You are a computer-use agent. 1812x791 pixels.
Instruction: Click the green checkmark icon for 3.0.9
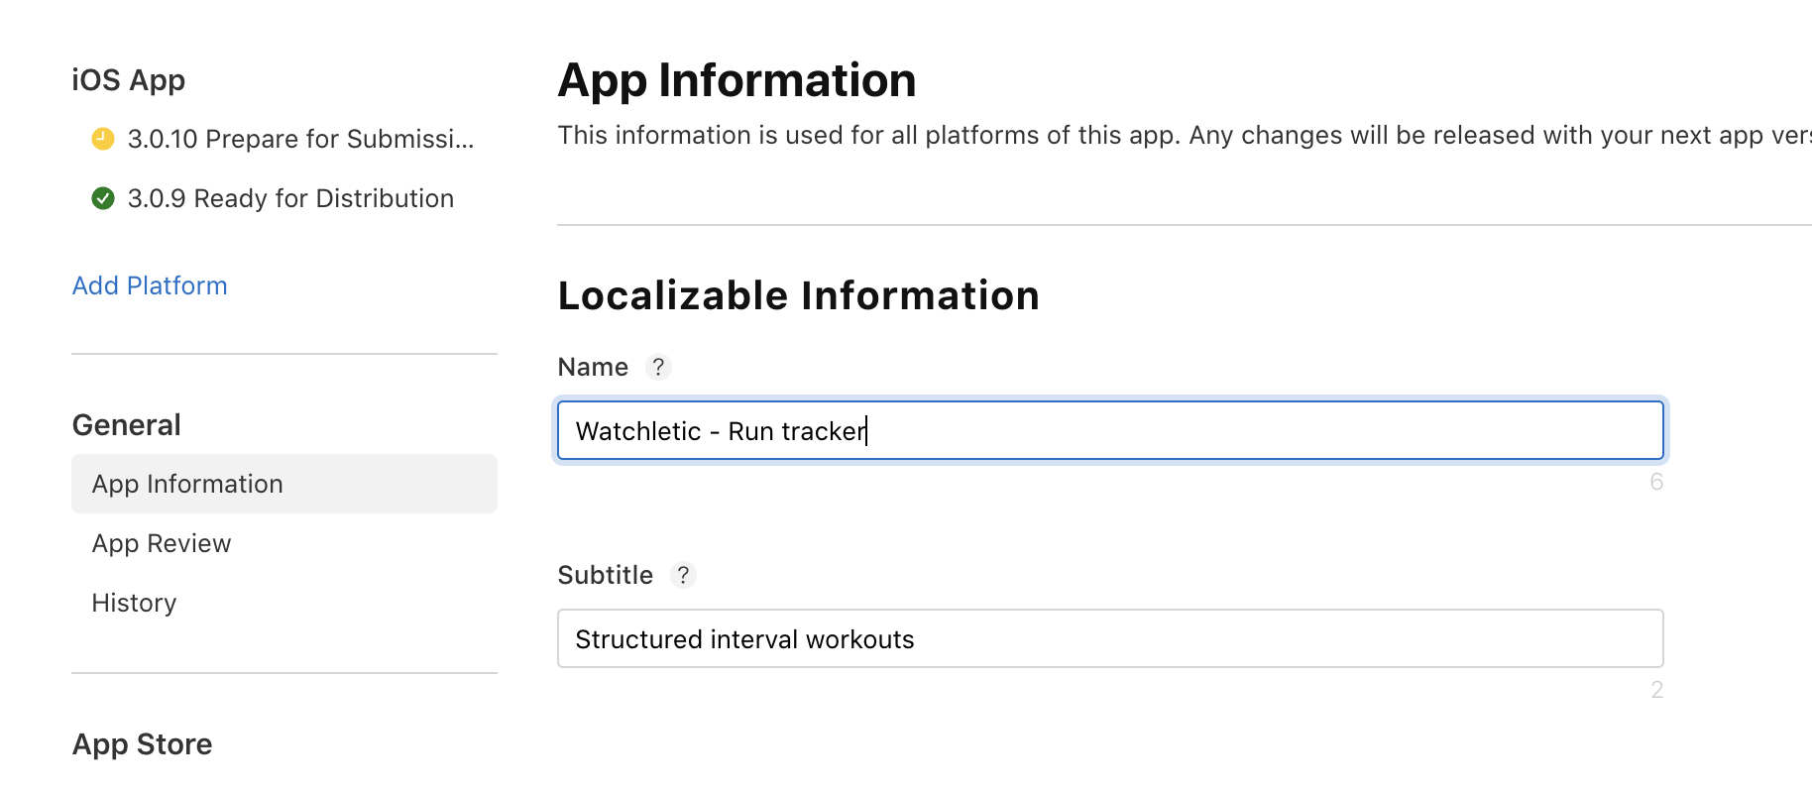tap(103, 198)
